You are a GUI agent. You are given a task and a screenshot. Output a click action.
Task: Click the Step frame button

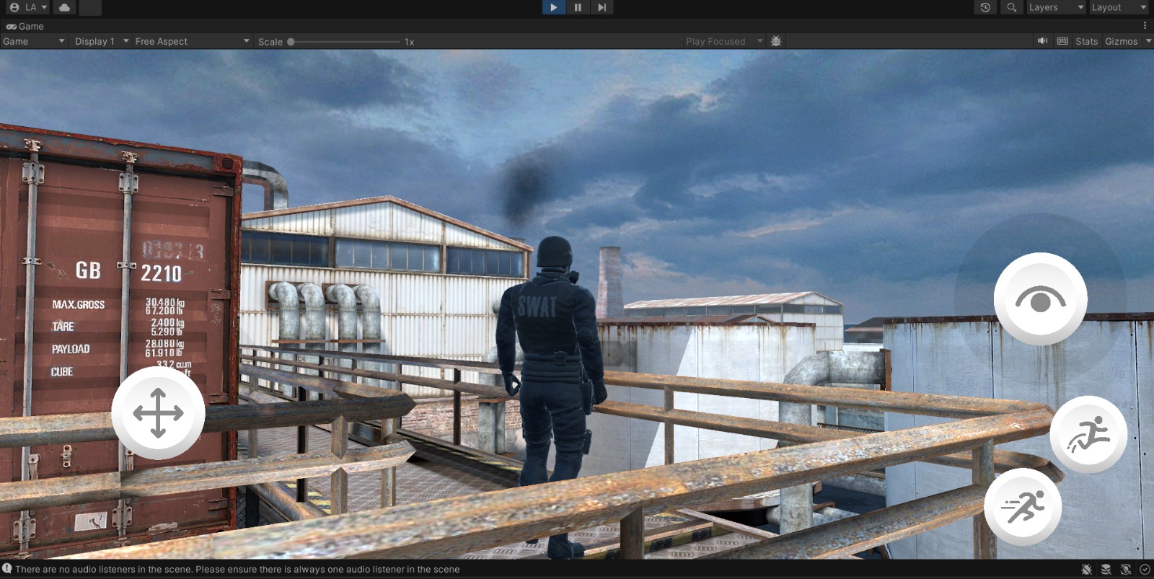click(x=602, y=7)
